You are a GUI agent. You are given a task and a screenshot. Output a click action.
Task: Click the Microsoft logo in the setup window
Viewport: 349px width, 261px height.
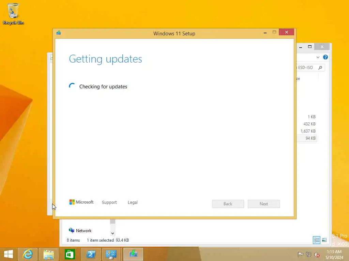tap(81, 202)
